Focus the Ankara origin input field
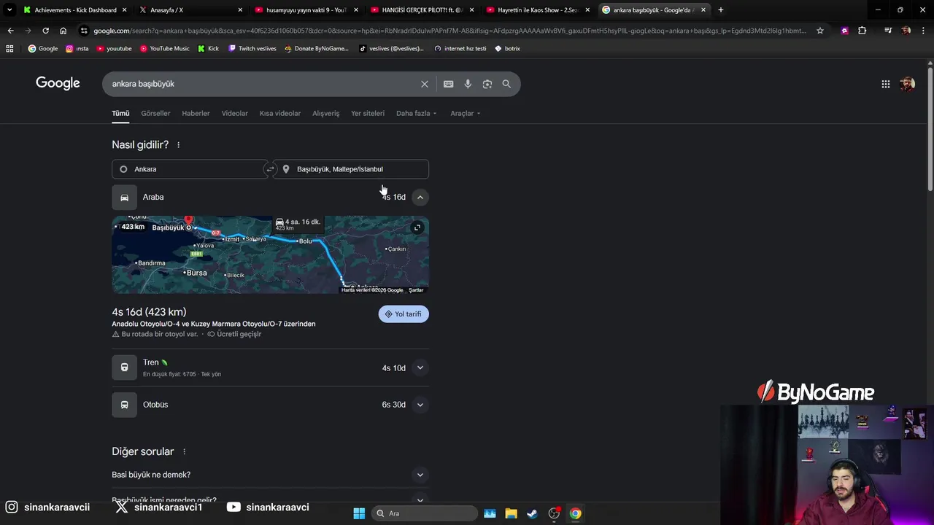 190,169
